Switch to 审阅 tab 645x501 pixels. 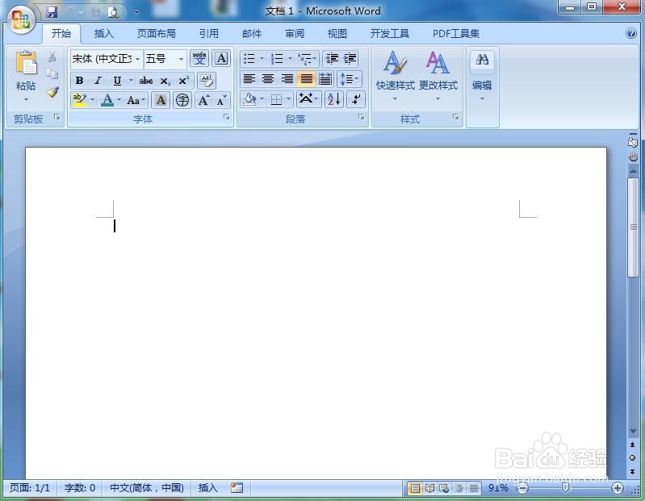(x=295, y=33)
